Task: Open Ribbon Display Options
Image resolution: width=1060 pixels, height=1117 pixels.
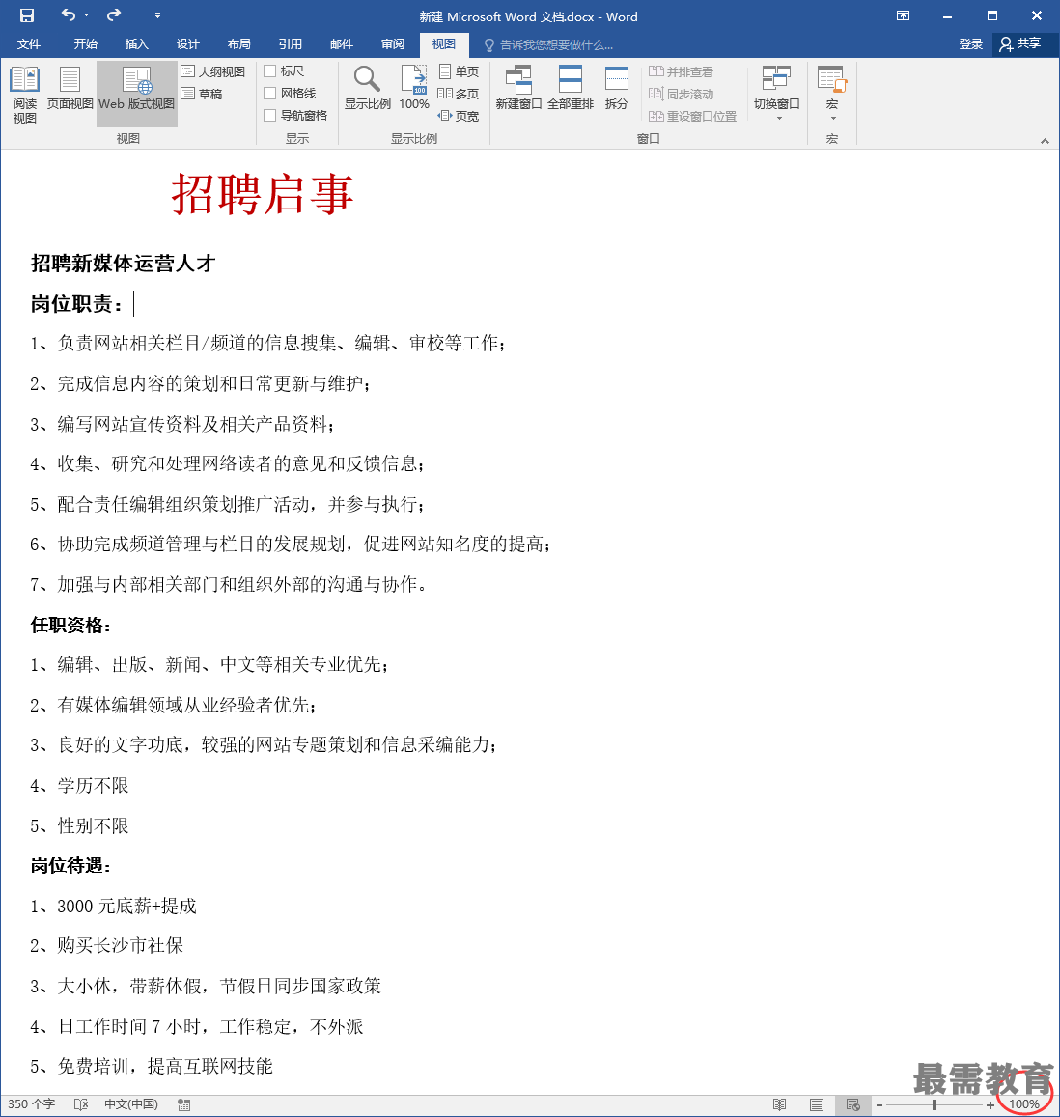Action: pos(903,15)
